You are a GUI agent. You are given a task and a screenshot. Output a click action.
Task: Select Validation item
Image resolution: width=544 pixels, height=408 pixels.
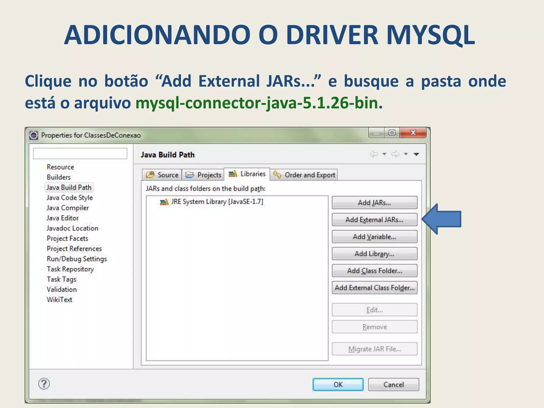62,290
